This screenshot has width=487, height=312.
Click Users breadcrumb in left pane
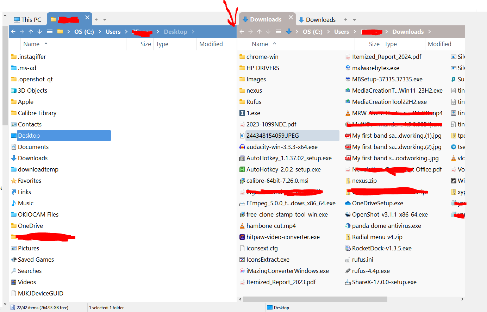[x=113, y=32]
